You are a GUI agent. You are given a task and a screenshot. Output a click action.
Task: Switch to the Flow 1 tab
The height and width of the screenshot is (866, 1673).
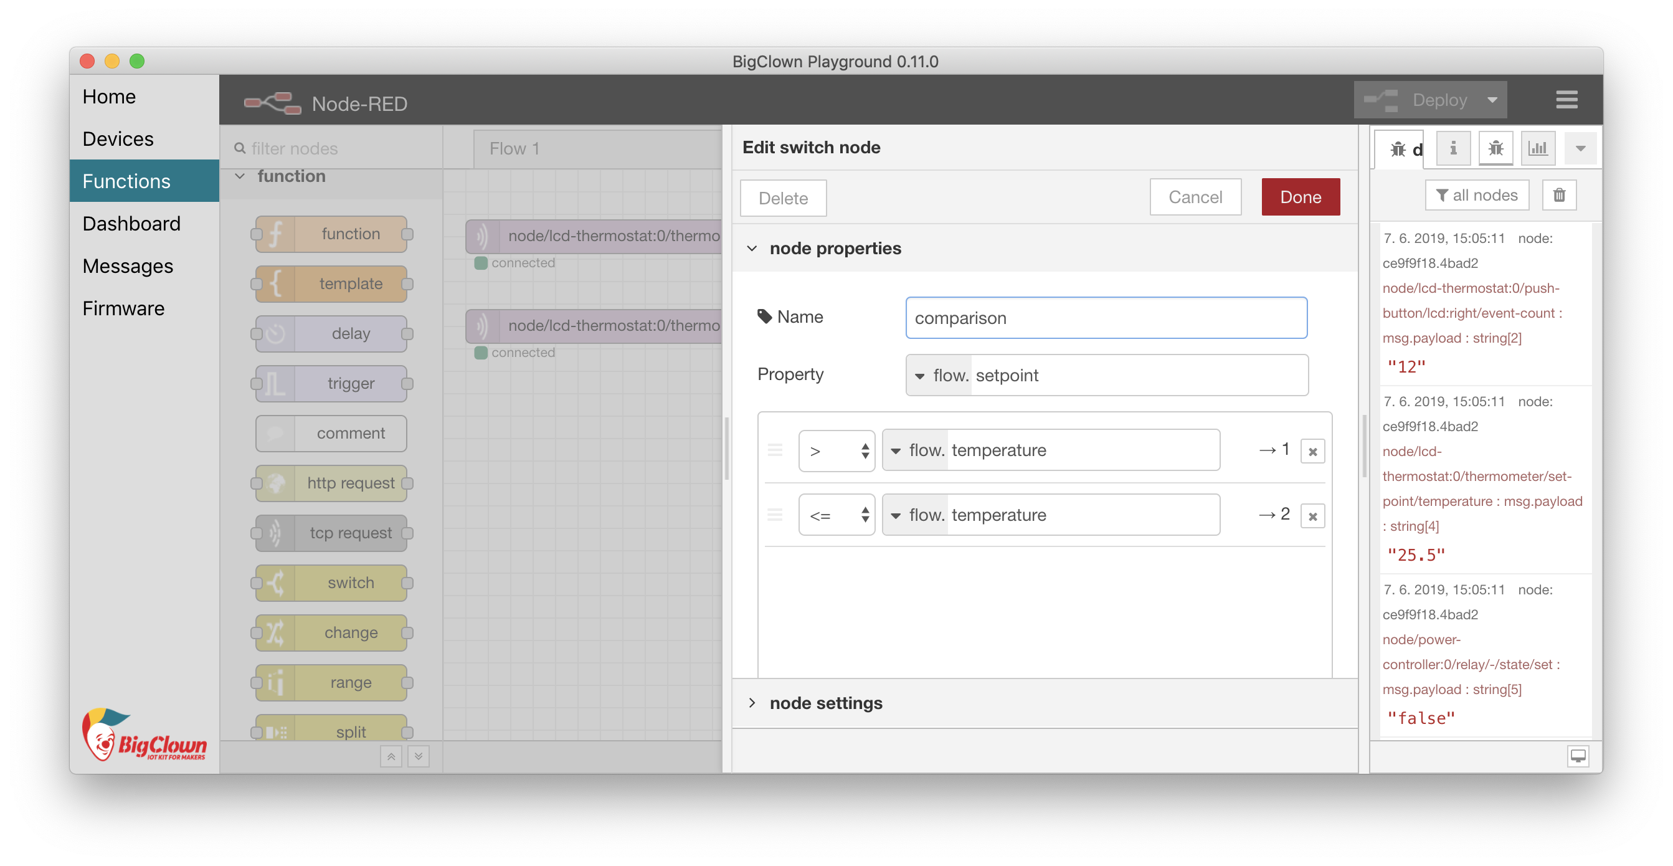click(x=514, y=149)
